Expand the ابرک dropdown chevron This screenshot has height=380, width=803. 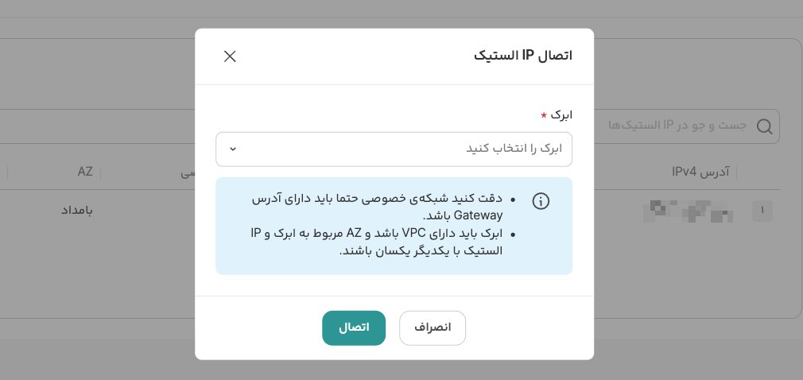(233, 149)
